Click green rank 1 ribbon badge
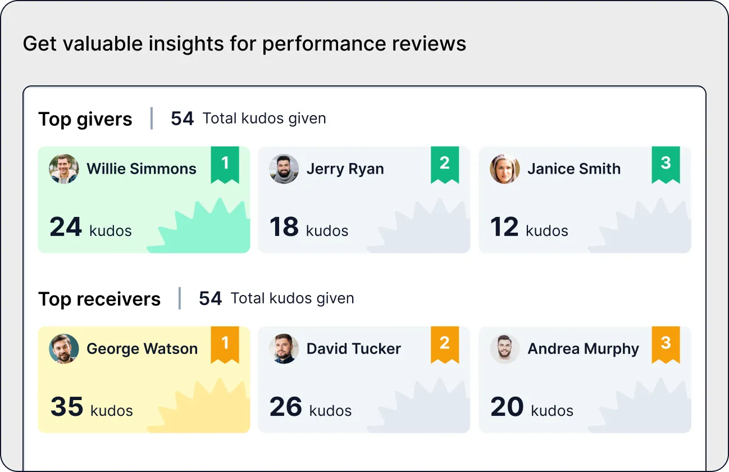 coord(225,165)
